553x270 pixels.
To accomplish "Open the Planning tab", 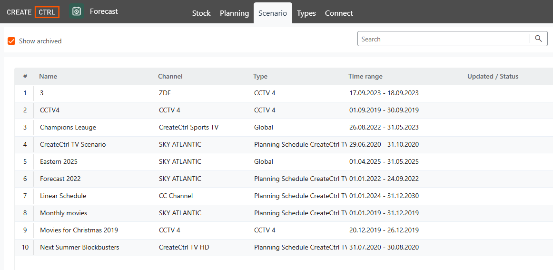I will click(234, 13).
